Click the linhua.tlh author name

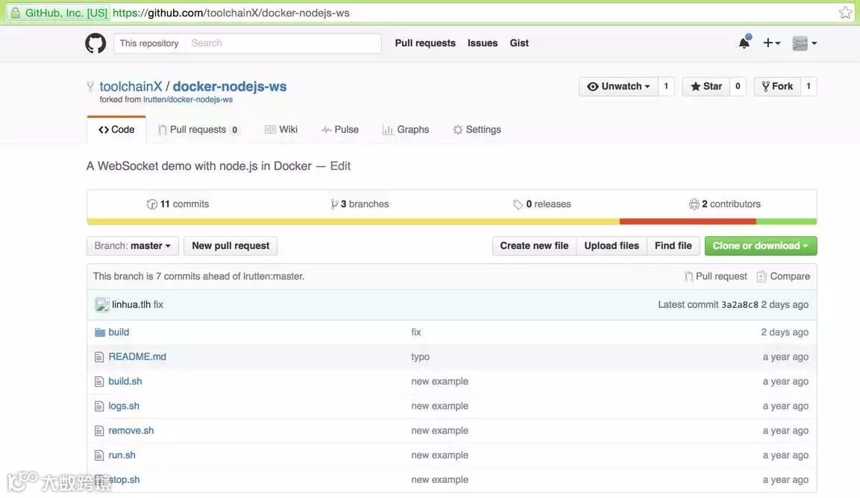(131, 305)
